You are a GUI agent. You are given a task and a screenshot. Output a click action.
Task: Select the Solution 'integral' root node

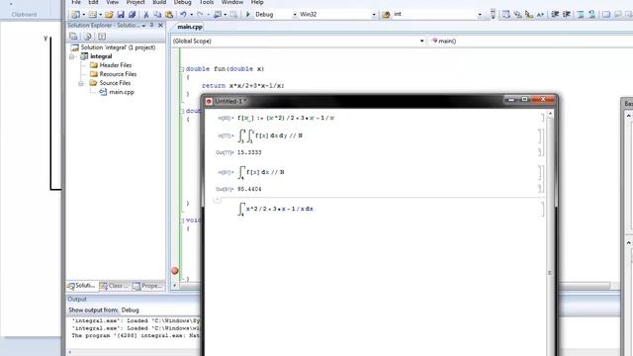[118, 47]
